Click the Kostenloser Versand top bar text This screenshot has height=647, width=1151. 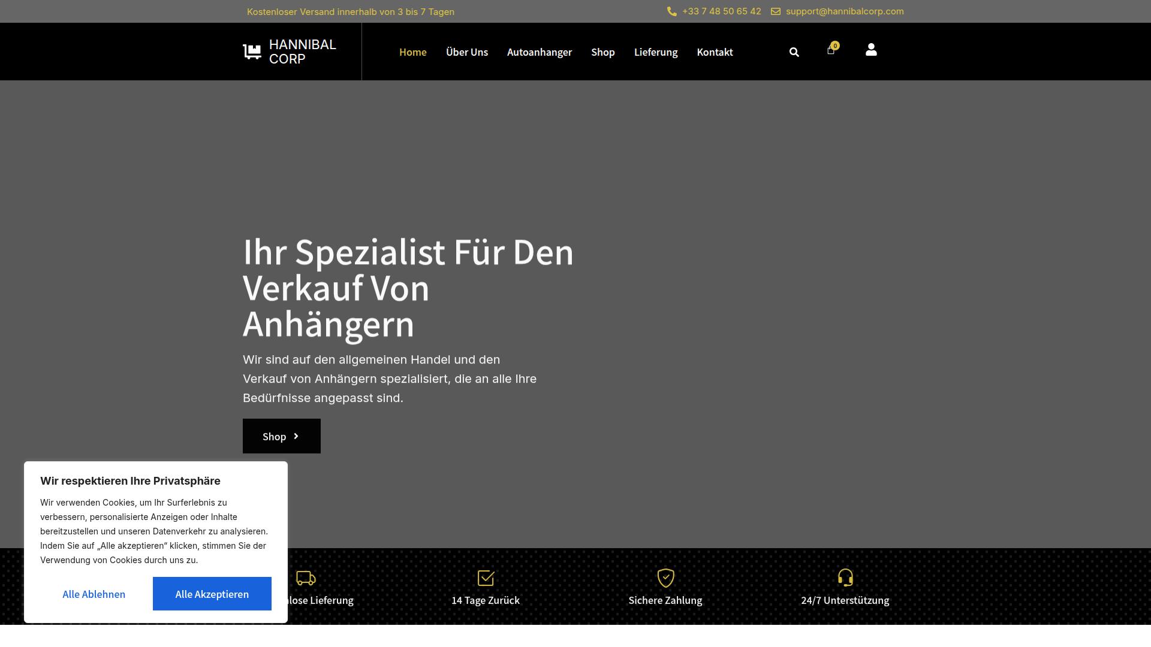click(x=351, y=12)
